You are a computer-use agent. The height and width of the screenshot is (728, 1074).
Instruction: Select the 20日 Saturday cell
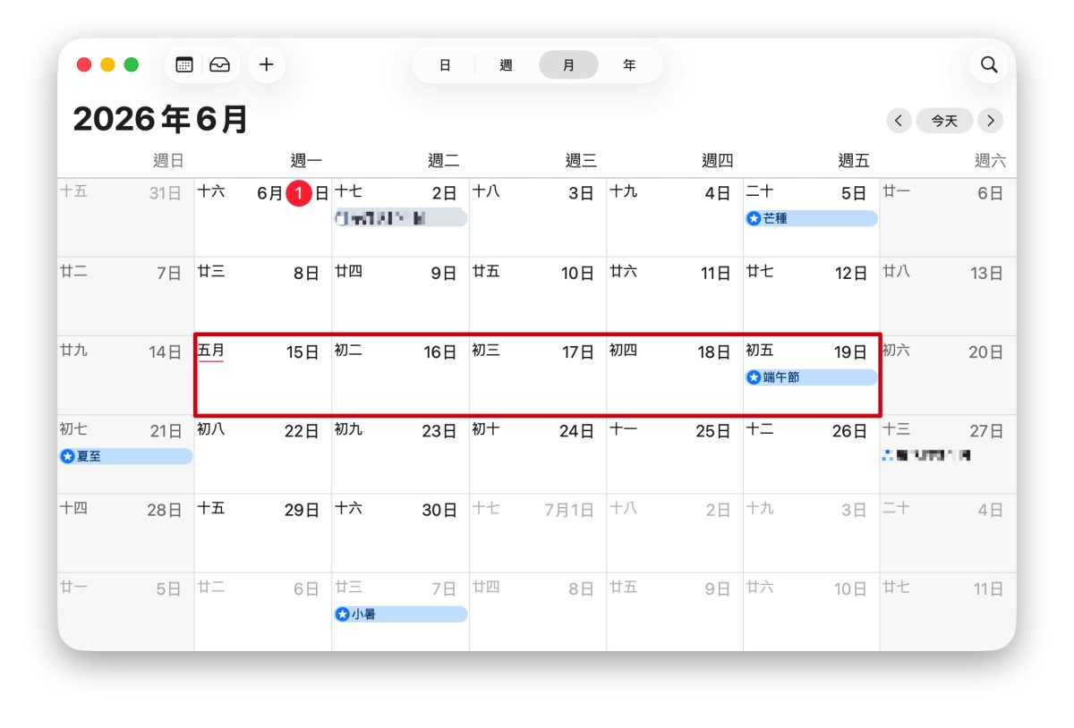coord(948,375)
